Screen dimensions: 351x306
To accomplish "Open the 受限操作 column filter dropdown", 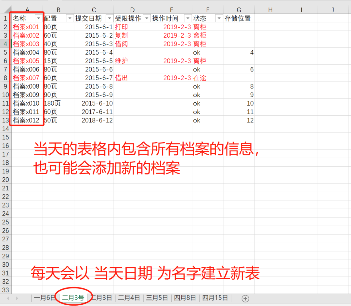I will (x=147, y=18).
